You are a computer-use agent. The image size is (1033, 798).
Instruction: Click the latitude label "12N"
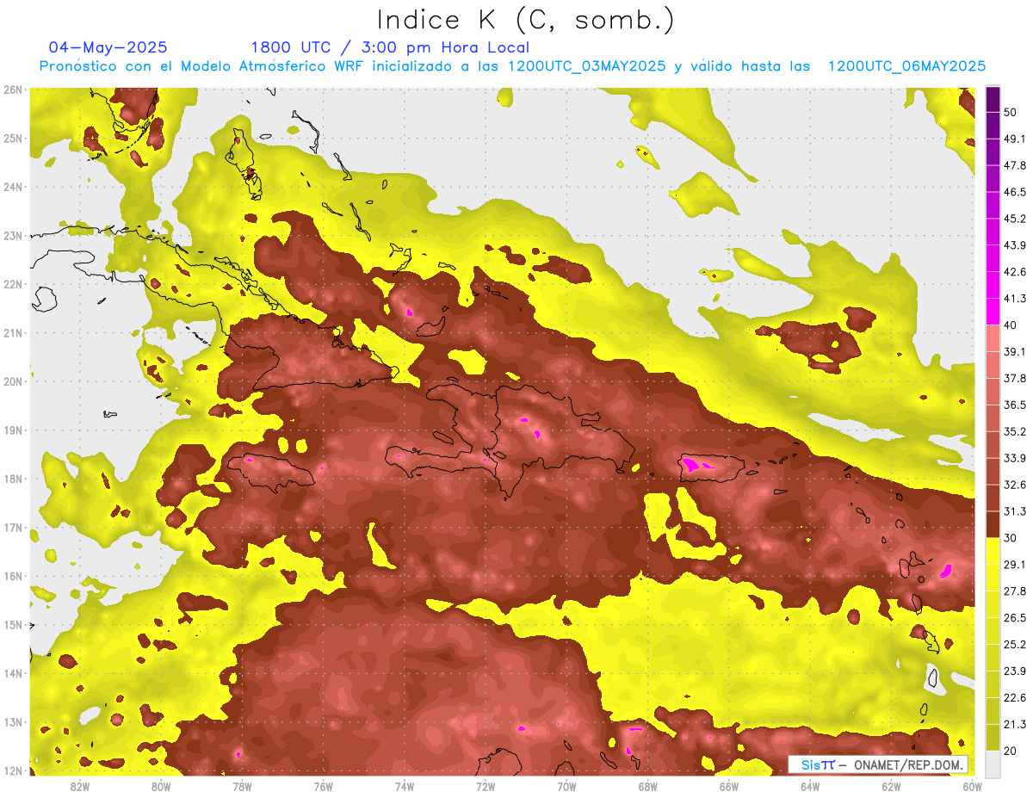pos(13,771)
